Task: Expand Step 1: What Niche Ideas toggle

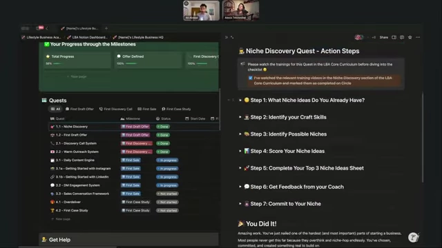Action: point(240,100)
